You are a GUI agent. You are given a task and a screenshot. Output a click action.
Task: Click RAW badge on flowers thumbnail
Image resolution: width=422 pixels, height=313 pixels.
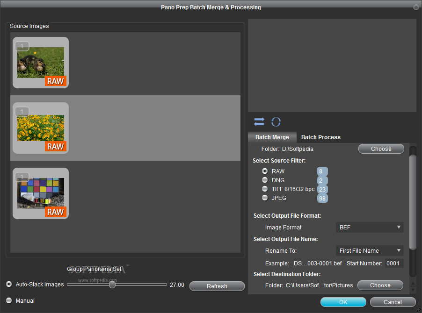[56, 146]
